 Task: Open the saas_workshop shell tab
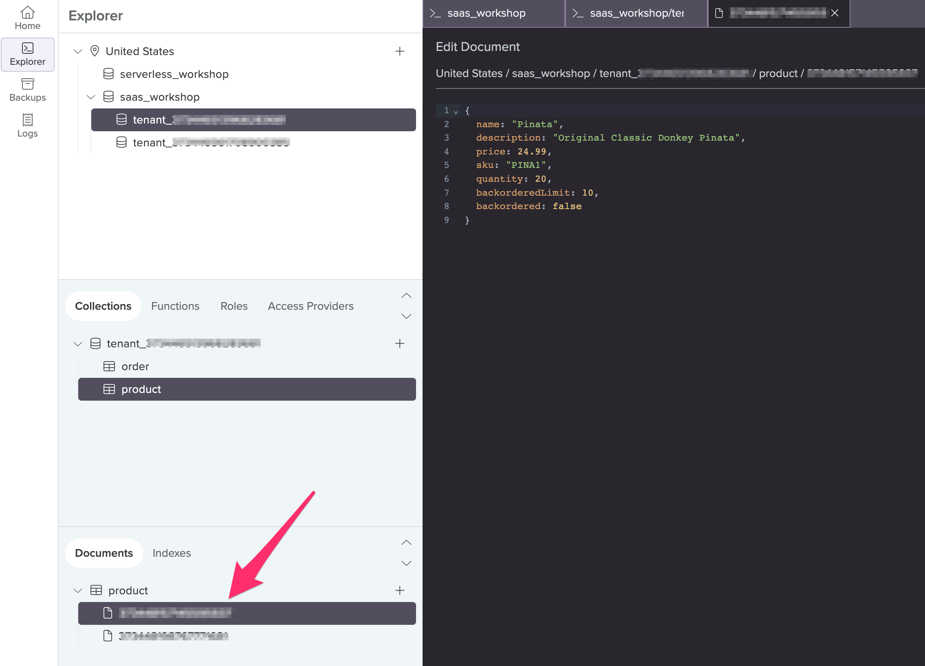(494, 13)
